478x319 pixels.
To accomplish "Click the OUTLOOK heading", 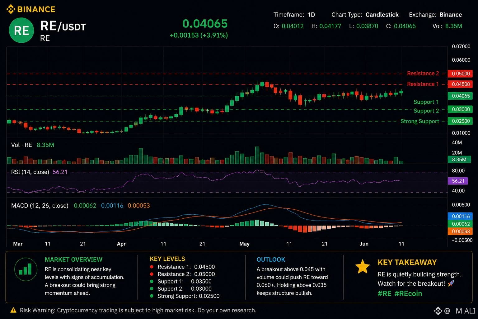I will coord(271,259).
